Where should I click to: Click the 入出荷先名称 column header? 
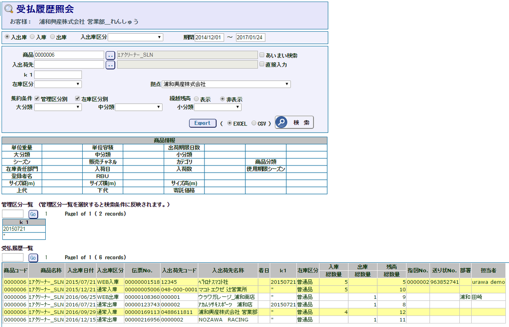(227, 271)
